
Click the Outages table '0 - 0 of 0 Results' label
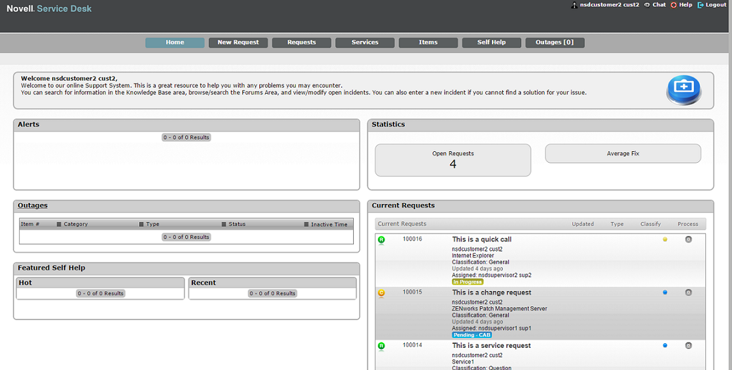[x=187, y=237]
